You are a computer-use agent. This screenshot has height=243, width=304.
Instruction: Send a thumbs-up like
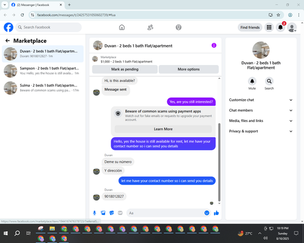point(216,213)
